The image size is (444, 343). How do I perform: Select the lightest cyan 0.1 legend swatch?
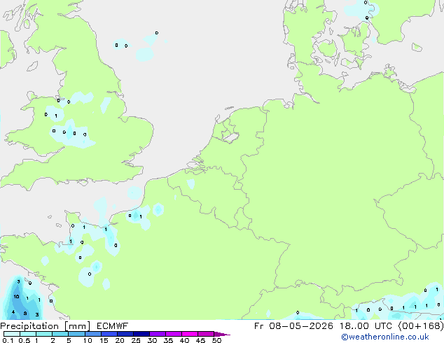click(x=12, y=334)
